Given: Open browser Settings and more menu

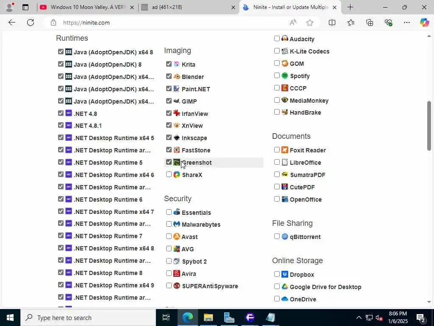Looking at the screenshot, I should pyautogui.click(x=406, y=23).
